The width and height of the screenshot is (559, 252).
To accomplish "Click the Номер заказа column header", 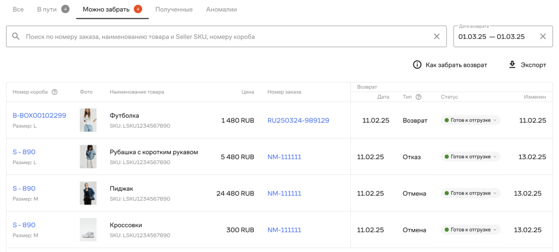I will point(284,92).
